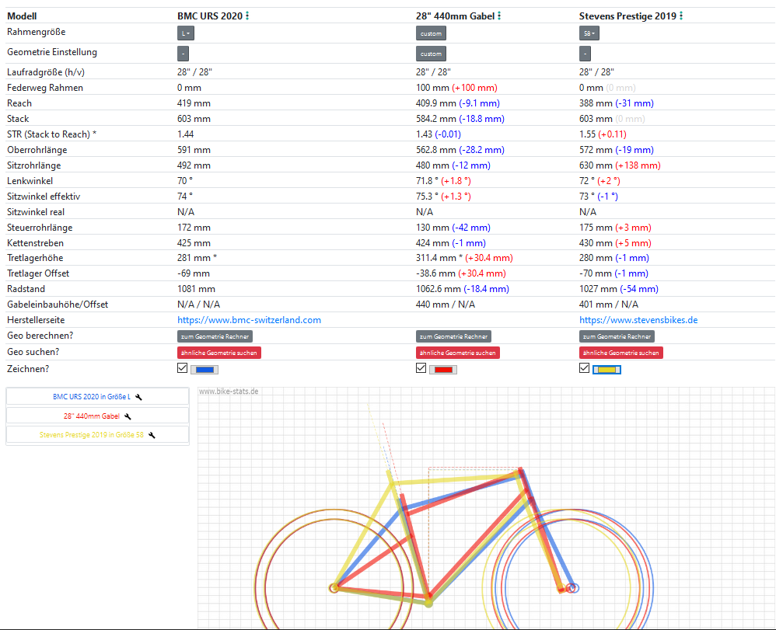Click the Stevens wheelbase value '1027 mm'
The image size is (776, 630).
click(599, 289)
